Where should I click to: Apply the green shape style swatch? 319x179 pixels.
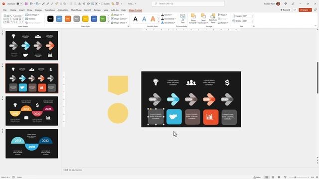coord(103,19)
